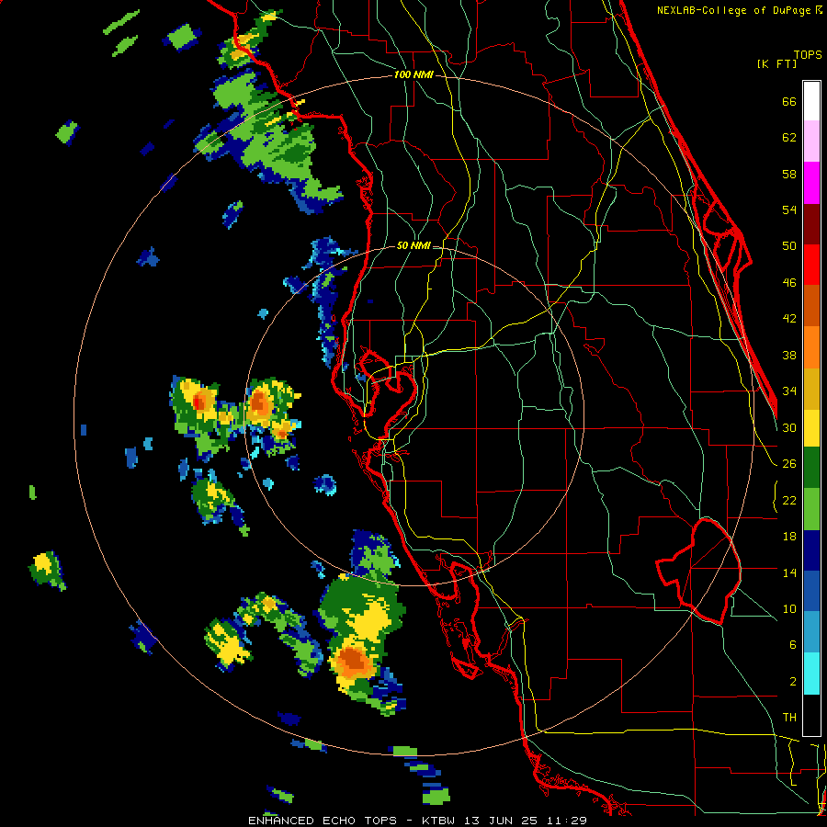Click the 26 value on the legend scale
The image size is (827, 827).
(789, 464)
